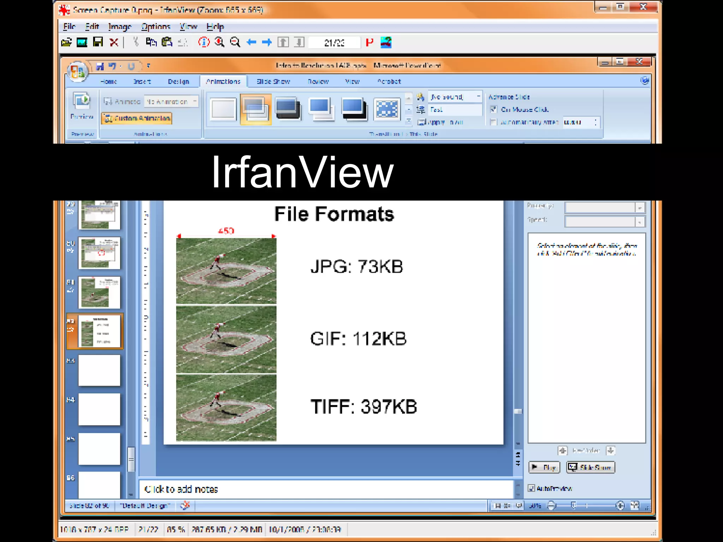
Task: Click the IrfanView Slideshow icon
Action: click(x=82, y=43)
